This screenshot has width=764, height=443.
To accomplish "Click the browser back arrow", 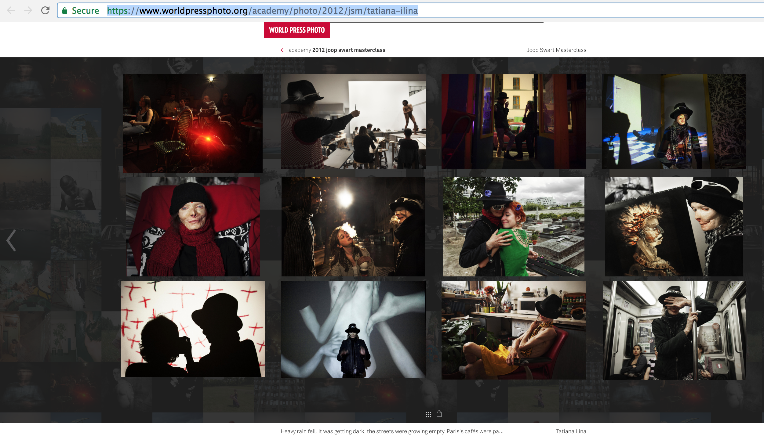I will point(11,11).
